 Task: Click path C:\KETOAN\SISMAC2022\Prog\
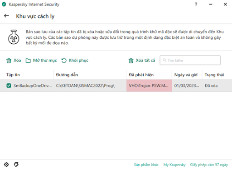coord(85,86)
